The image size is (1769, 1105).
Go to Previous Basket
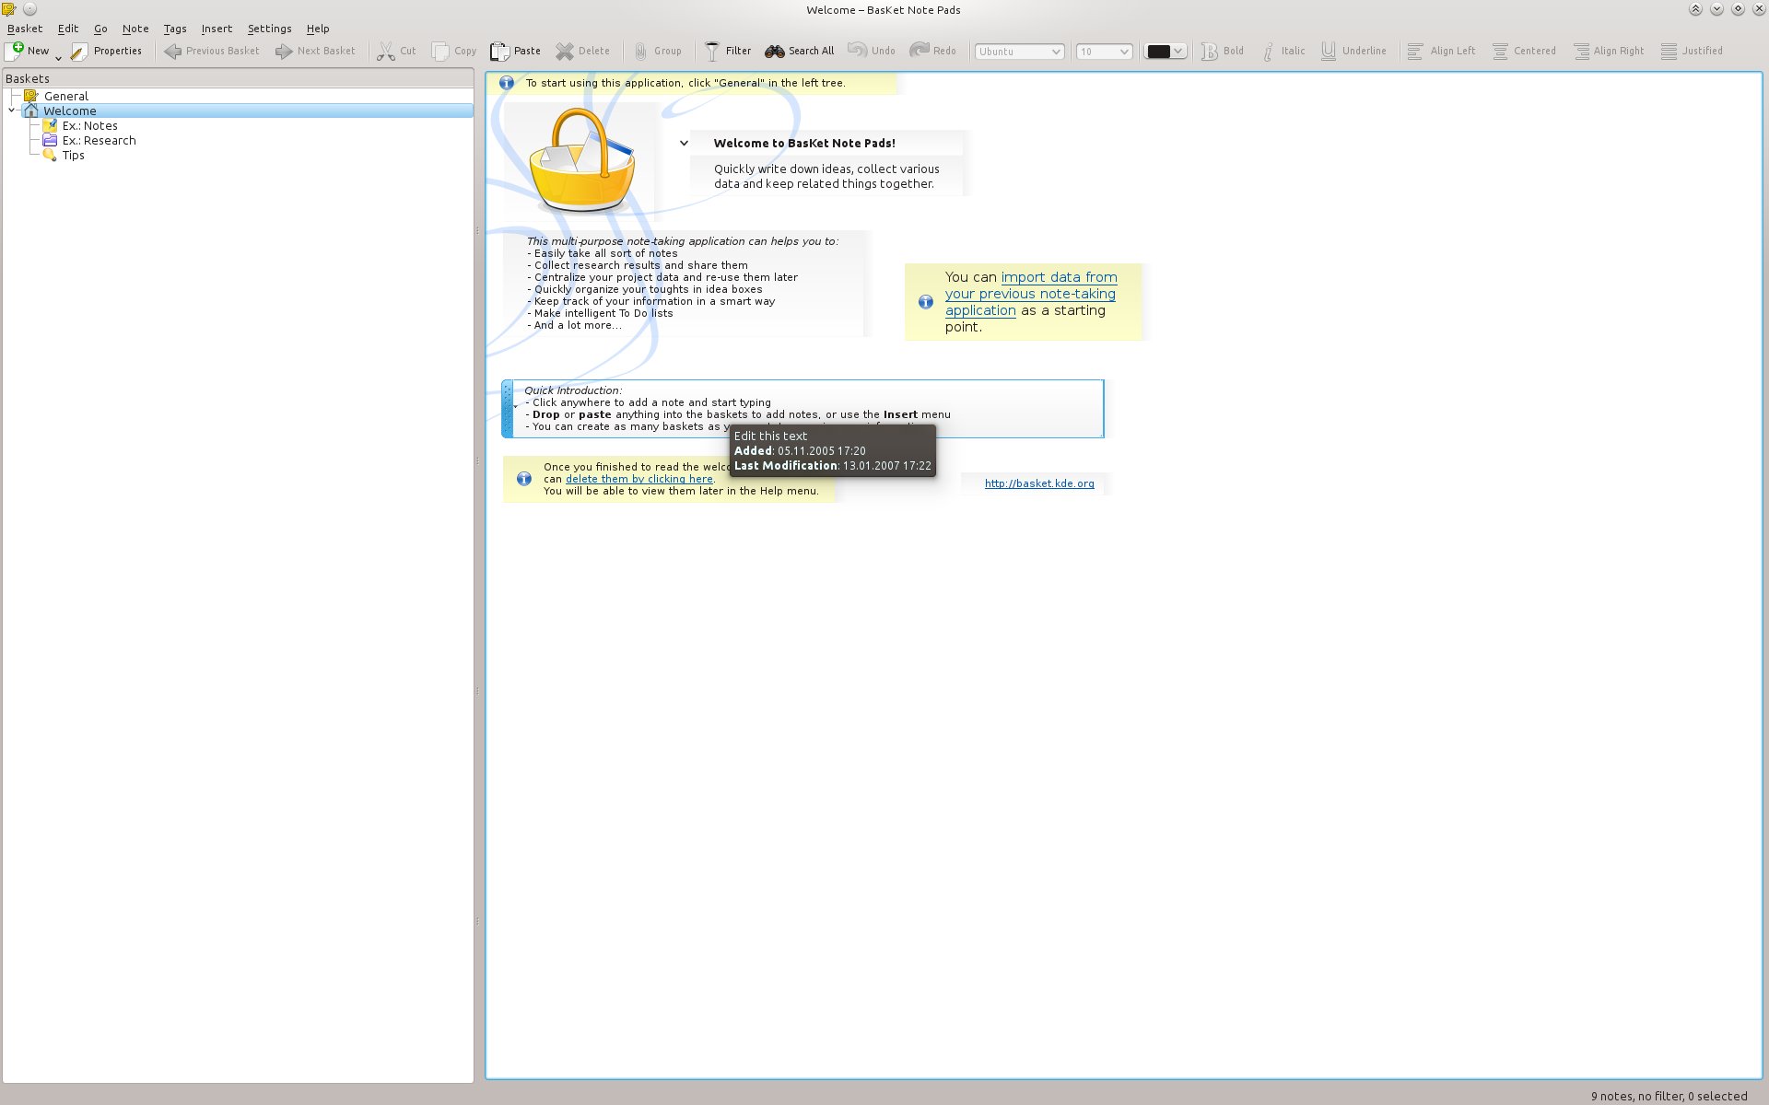point(212,51)
